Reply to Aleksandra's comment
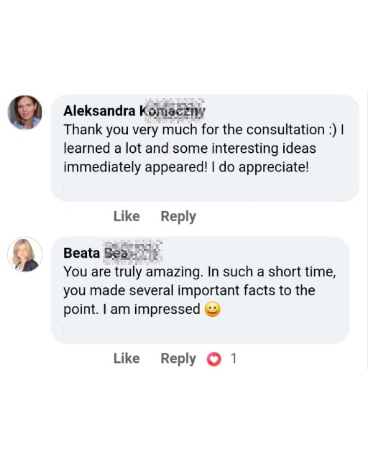The image size is (368, 460). [x=178, y=216]
